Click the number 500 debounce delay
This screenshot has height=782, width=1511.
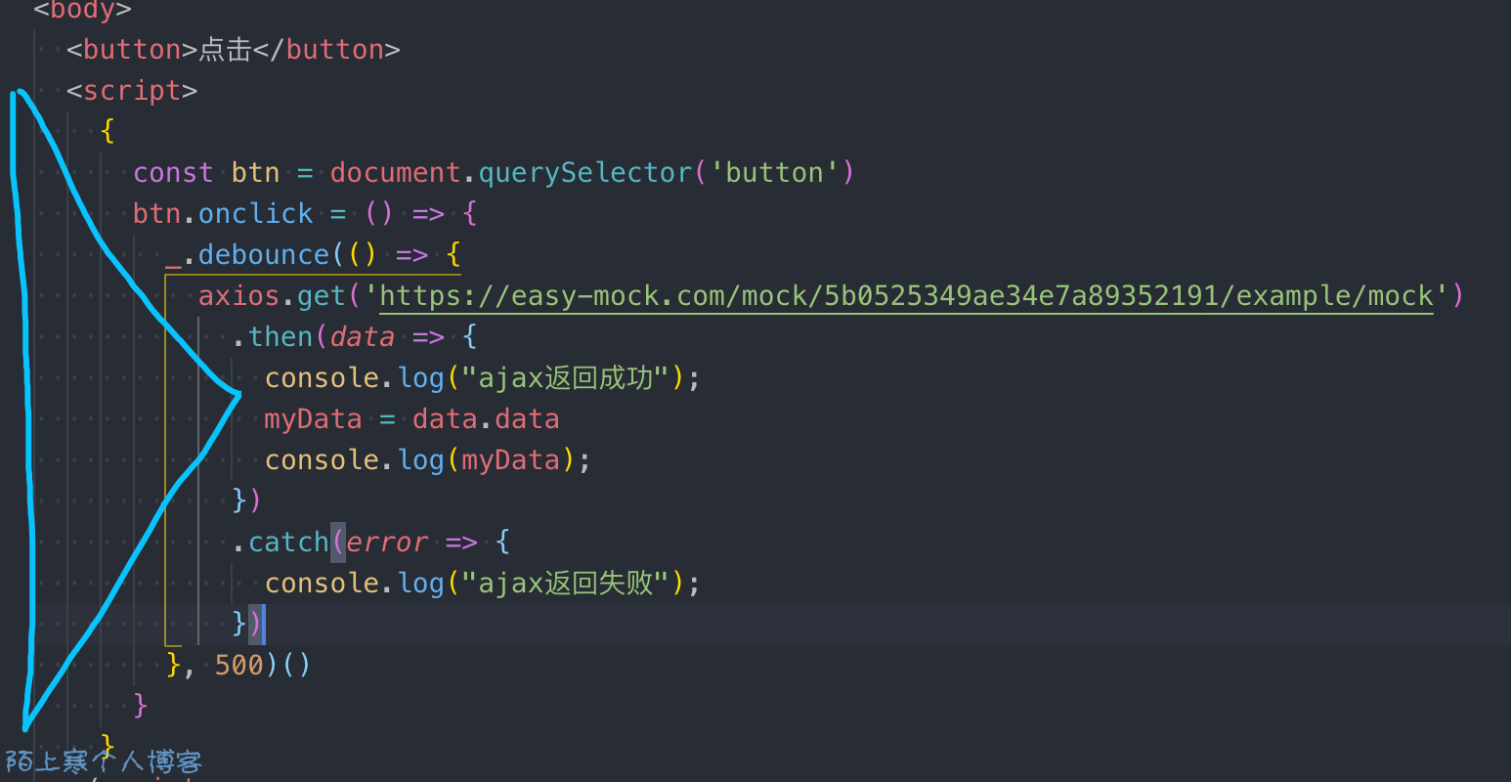coord(239,665)
